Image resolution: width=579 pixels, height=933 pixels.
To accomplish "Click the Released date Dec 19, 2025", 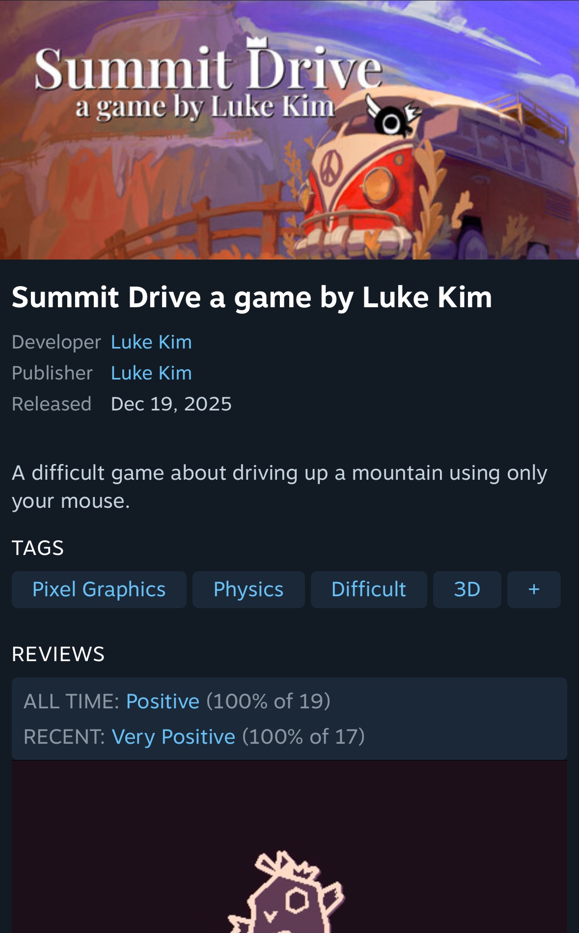I will pyautogui.click(x=171, y=404).
